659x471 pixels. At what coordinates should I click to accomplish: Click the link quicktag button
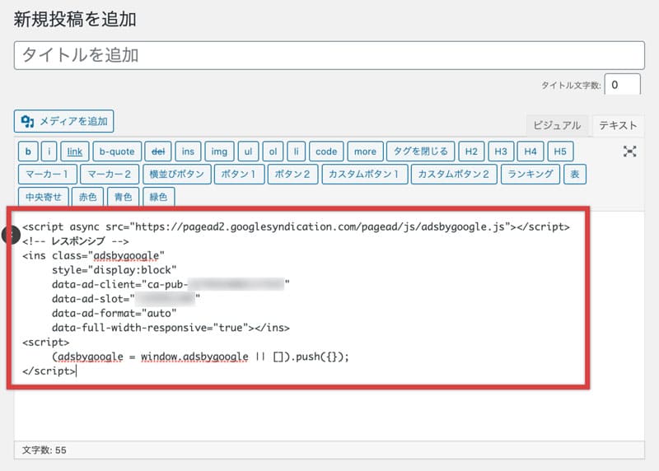(x=75, y=152)
